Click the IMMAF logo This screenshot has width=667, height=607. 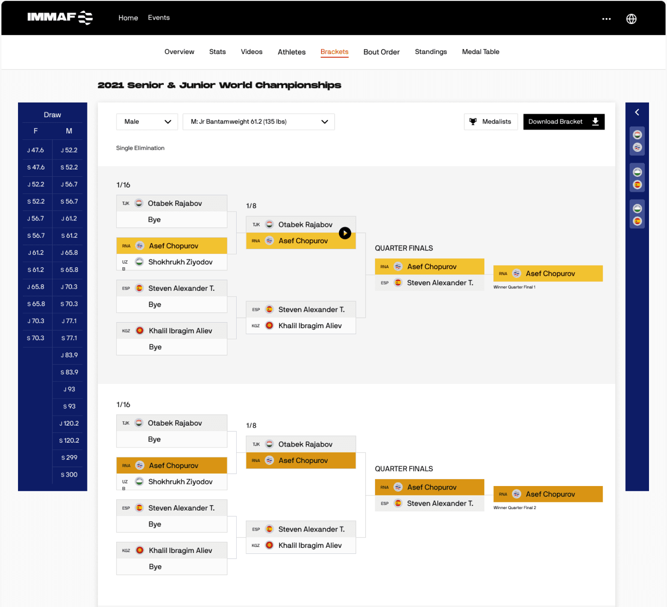(60, 18)
